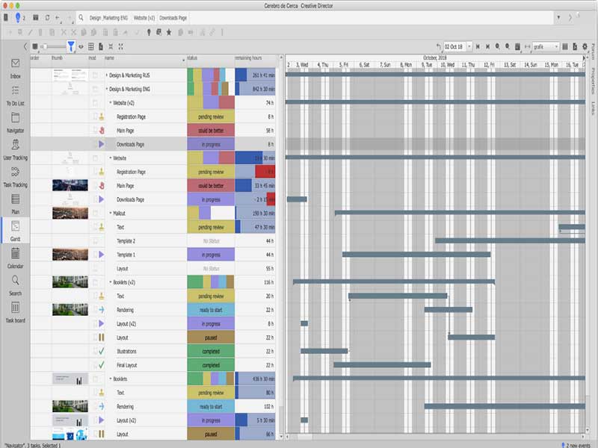598x448 pixels.
Task: Open the Calendar view
Action: coord(15,258)
